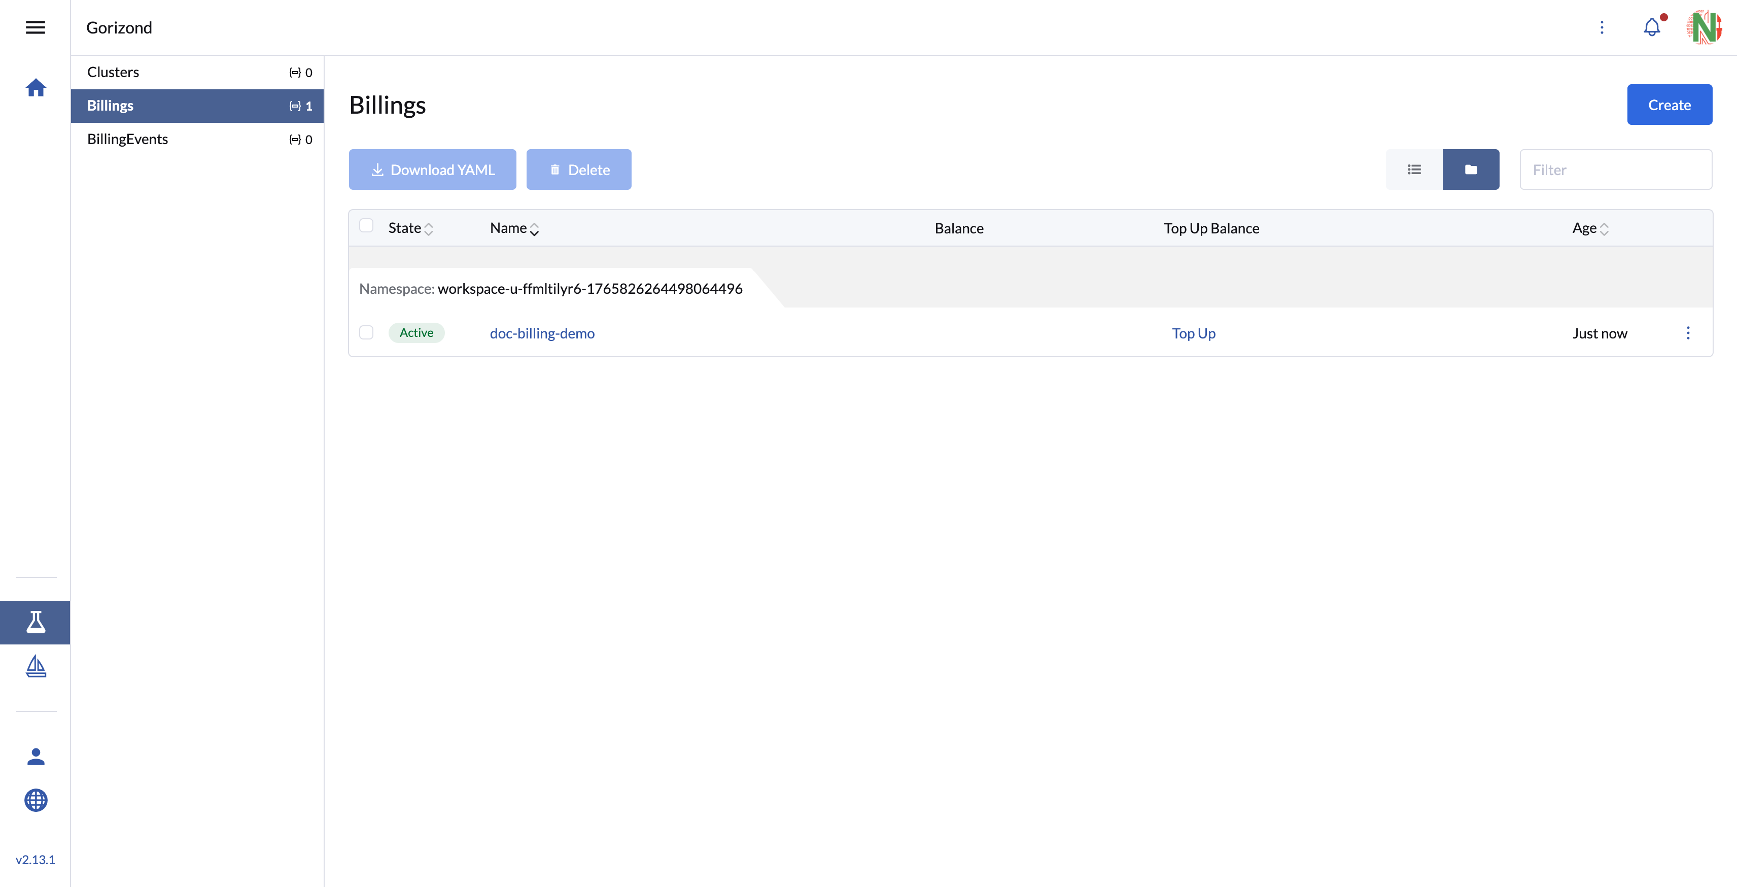
Task: Go to Home via house icon
Action: coord(36,88)
